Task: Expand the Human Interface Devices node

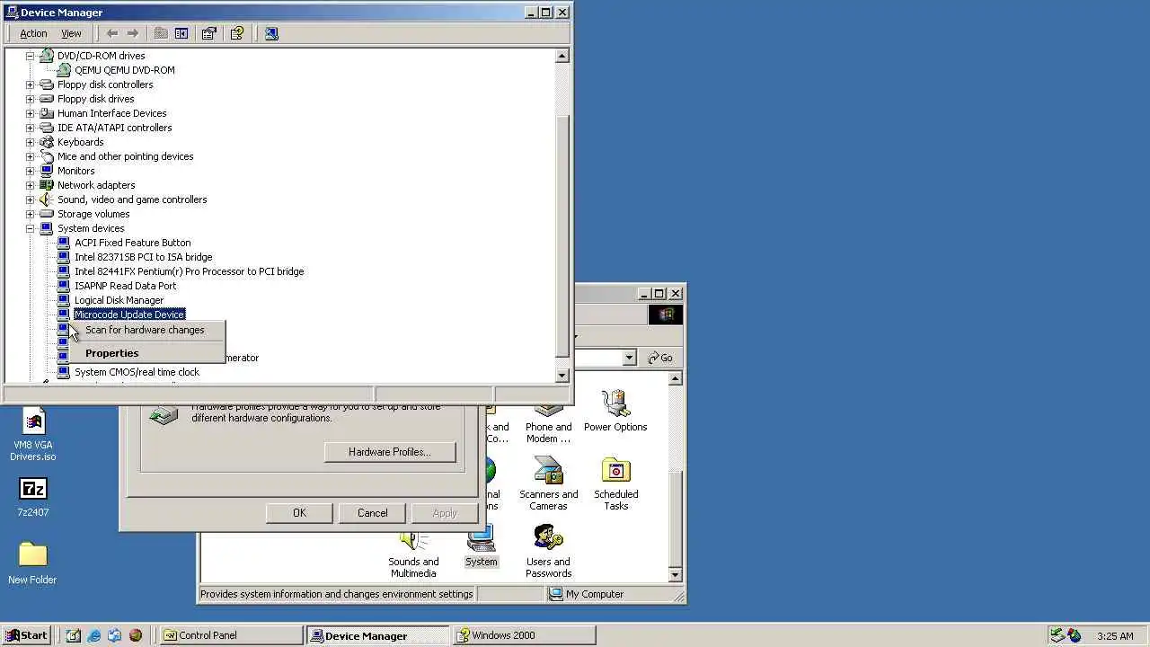Action: pyautogui.click(x=30, y=113)
